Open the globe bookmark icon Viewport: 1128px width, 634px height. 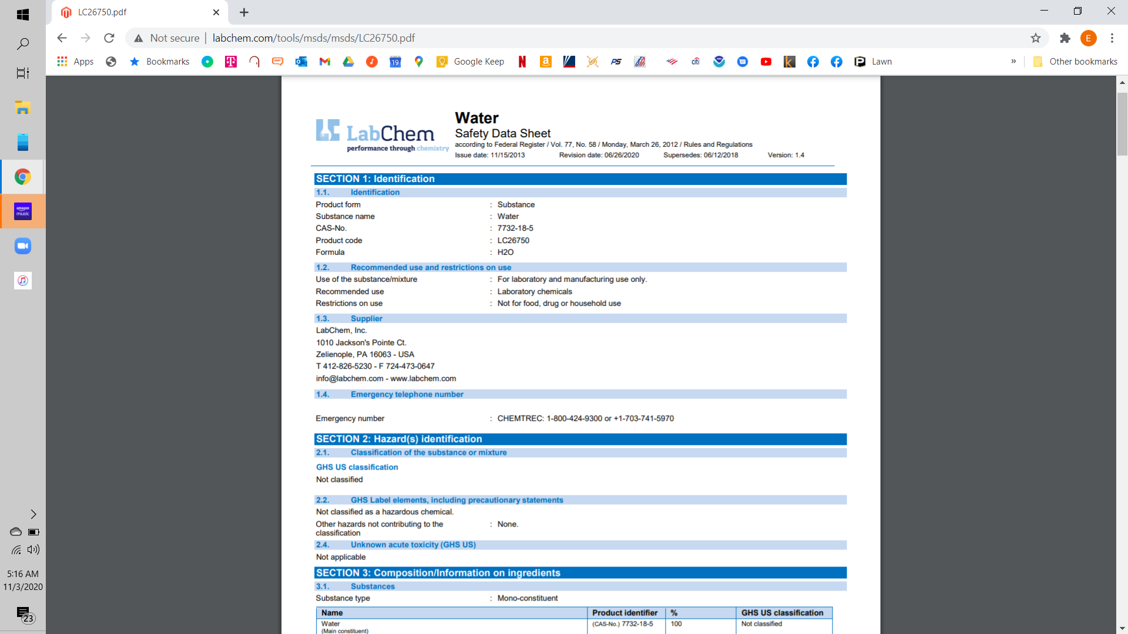click(x=111, y=62)
